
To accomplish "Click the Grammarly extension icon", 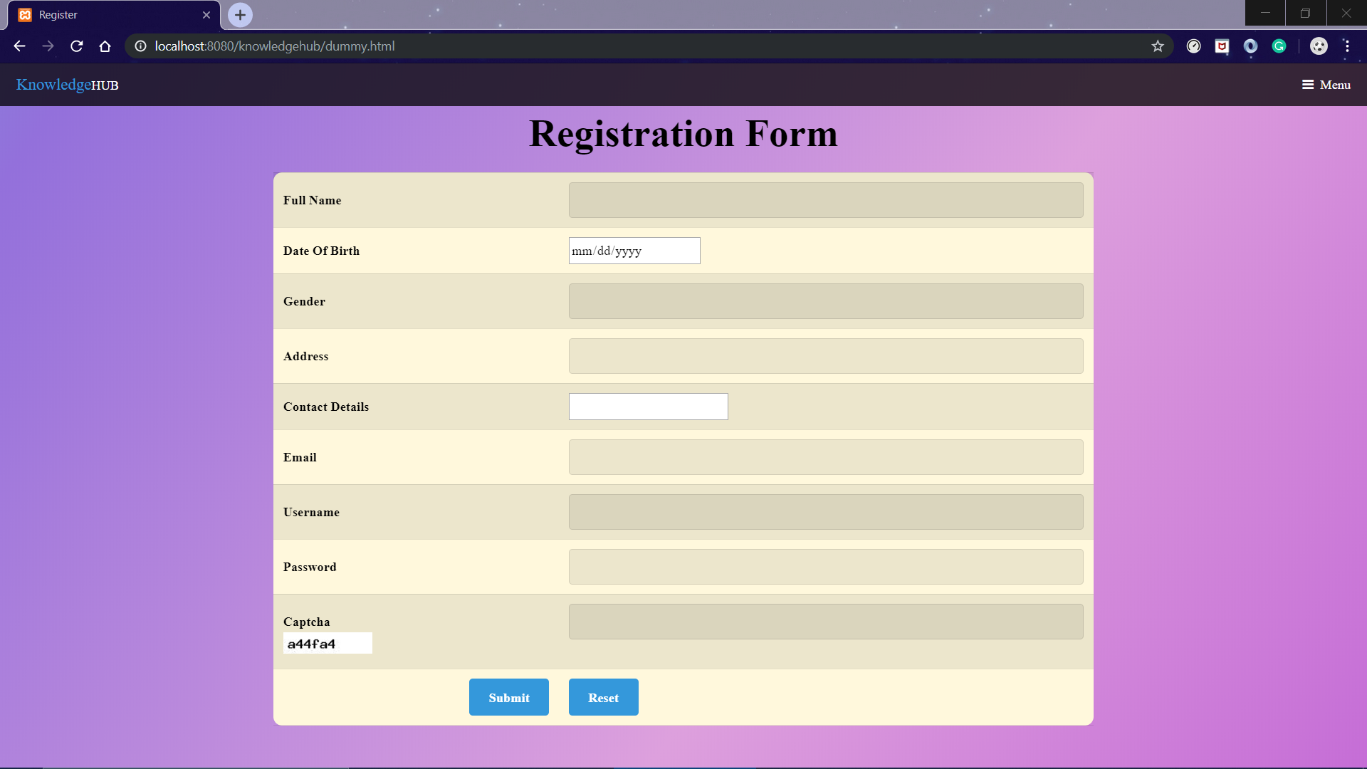I will coord(1279,46).
